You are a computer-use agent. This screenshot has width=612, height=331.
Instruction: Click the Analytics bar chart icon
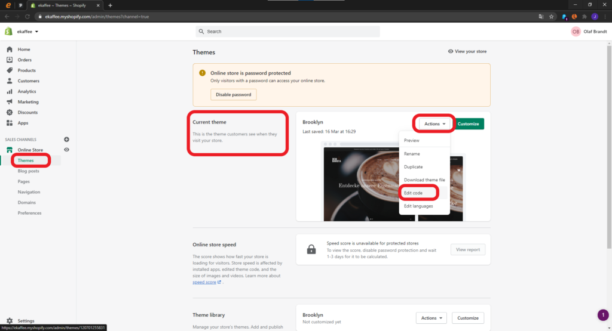click(x=10, y=91)
